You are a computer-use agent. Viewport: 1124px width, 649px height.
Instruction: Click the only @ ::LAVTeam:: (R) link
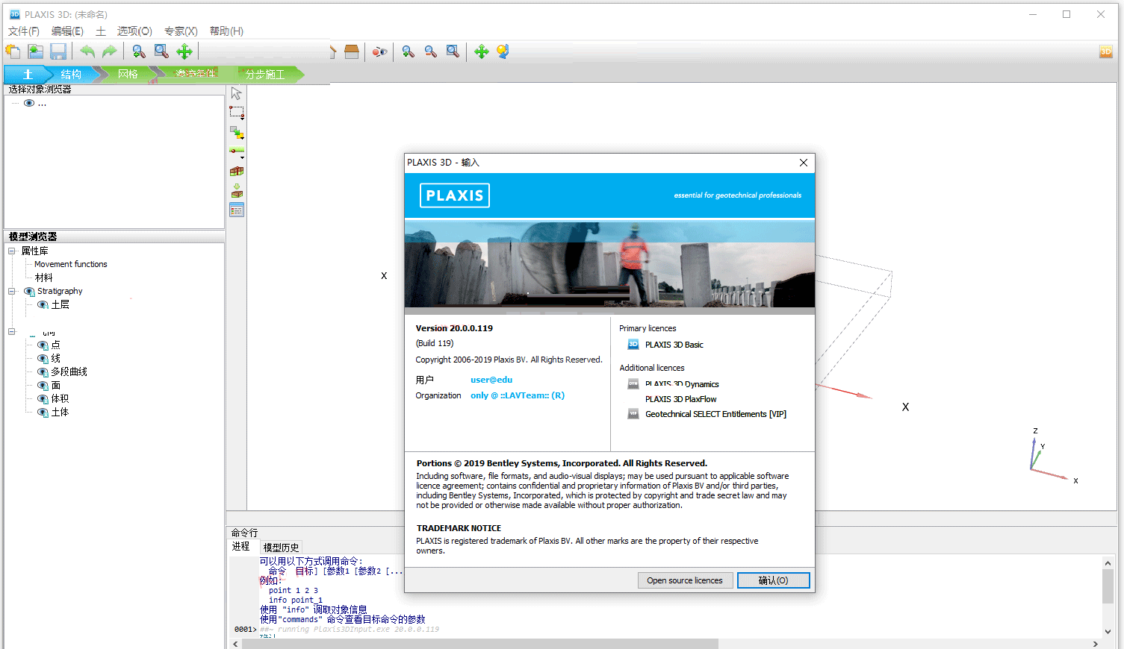tap(518, 395)
